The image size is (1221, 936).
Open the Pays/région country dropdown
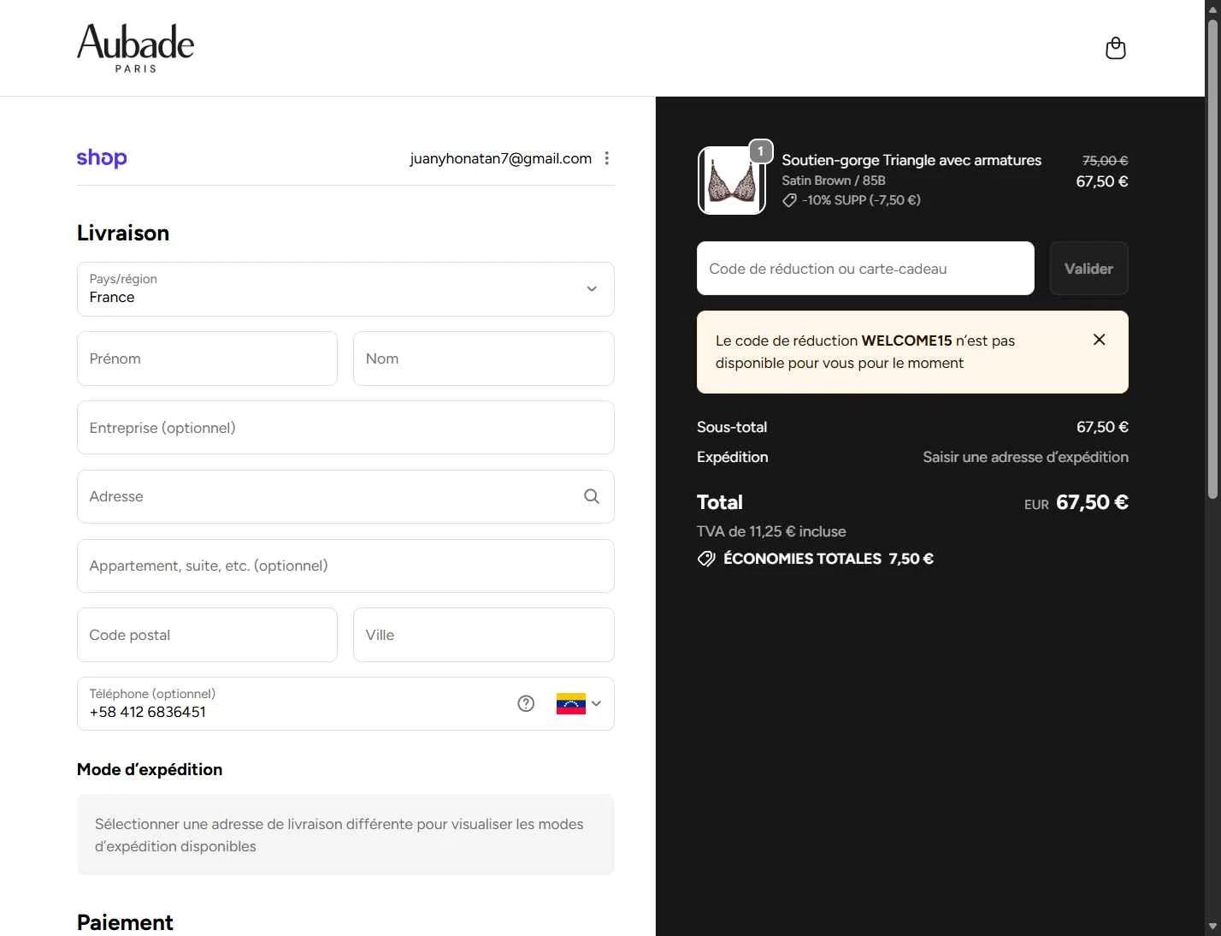pyautogui.click(x=345, y=289)
